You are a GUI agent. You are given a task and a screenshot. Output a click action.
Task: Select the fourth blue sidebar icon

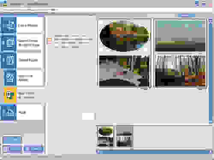click(x=10, y=77)
